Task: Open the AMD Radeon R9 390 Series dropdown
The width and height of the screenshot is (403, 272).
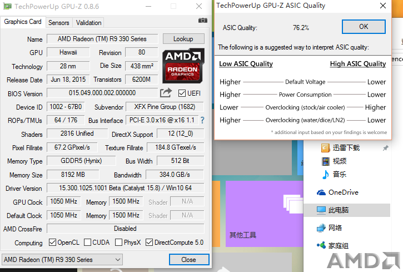Action: 62,260
